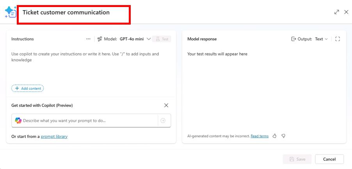This screenshot has height=169, width=352.
Task: Click the Test flask button
Action: pos(162,39)
